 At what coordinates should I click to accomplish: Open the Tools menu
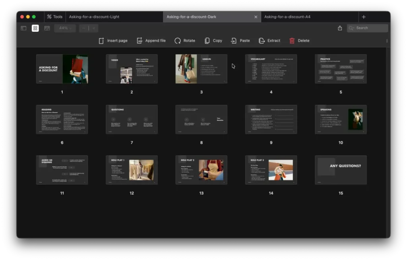54,17
